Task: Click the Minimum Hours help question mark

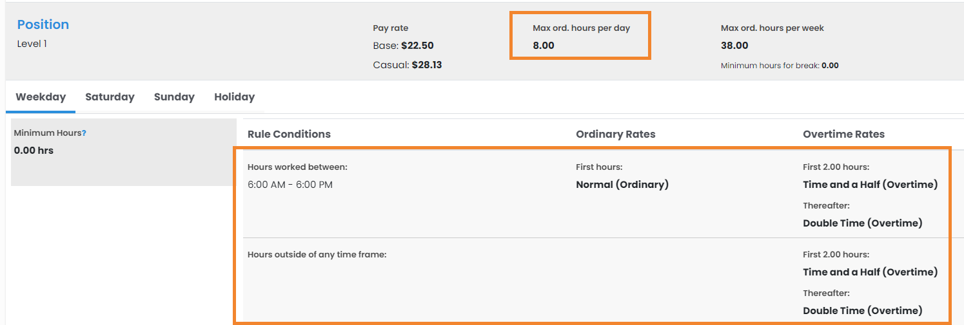Action: [84, 133]
